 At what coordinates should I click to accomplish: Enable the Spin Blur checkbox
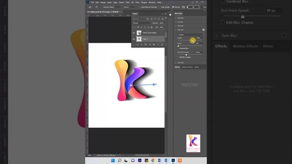pyautogui.click(x=203, y=63)
